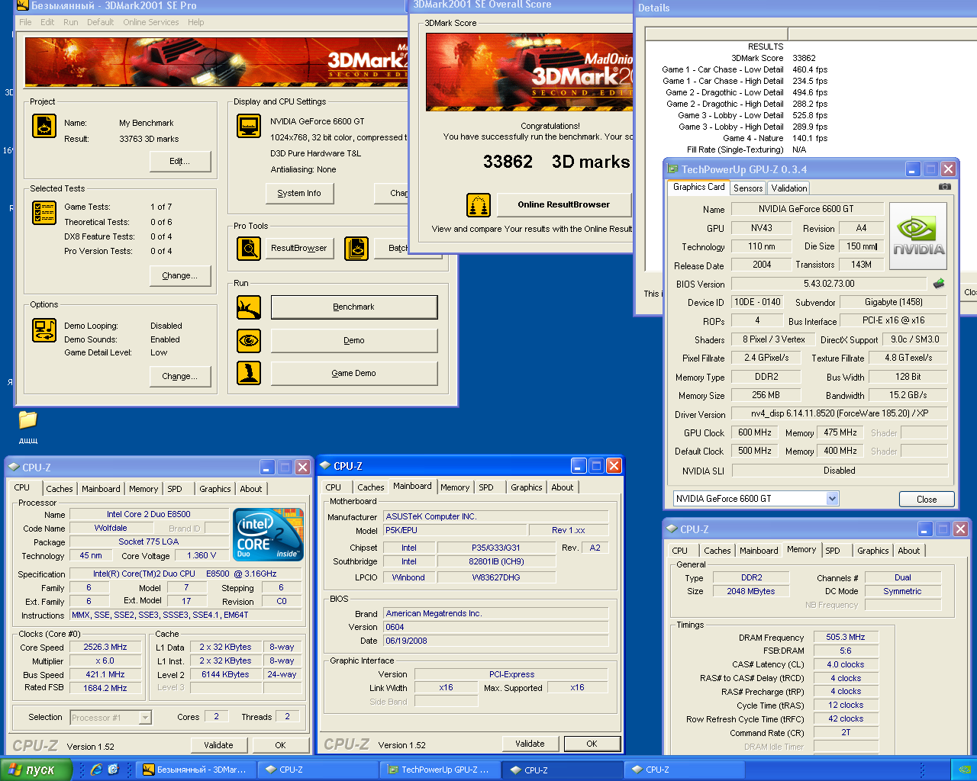This screenshot has width=977, height=781.
Task: Click the ResultBrowser magnifier icon
Action: (249, 248)
